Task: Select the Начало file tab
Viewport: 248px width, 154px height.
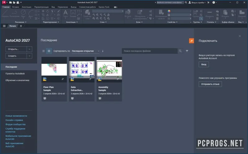Action: point(13,26)
